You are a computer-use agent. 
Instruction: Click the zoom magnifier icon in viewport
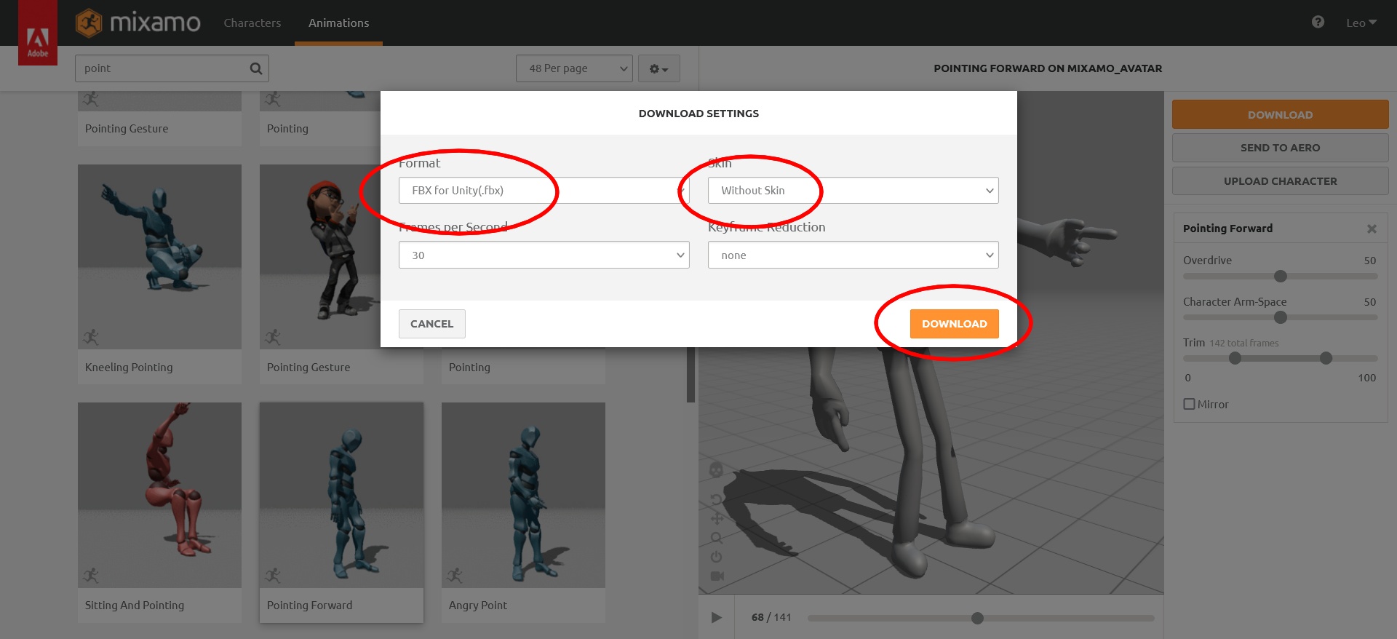coord(716,538)
